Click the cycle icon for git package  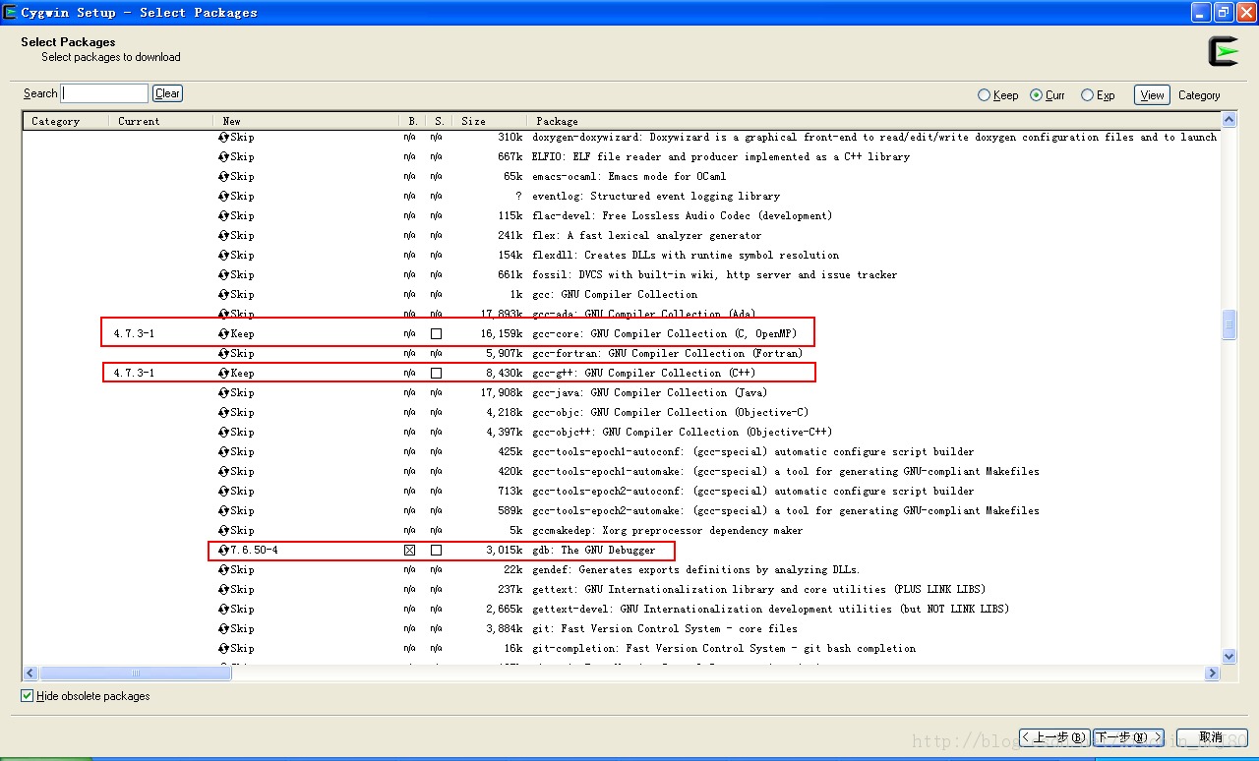(x=224, y=628)
